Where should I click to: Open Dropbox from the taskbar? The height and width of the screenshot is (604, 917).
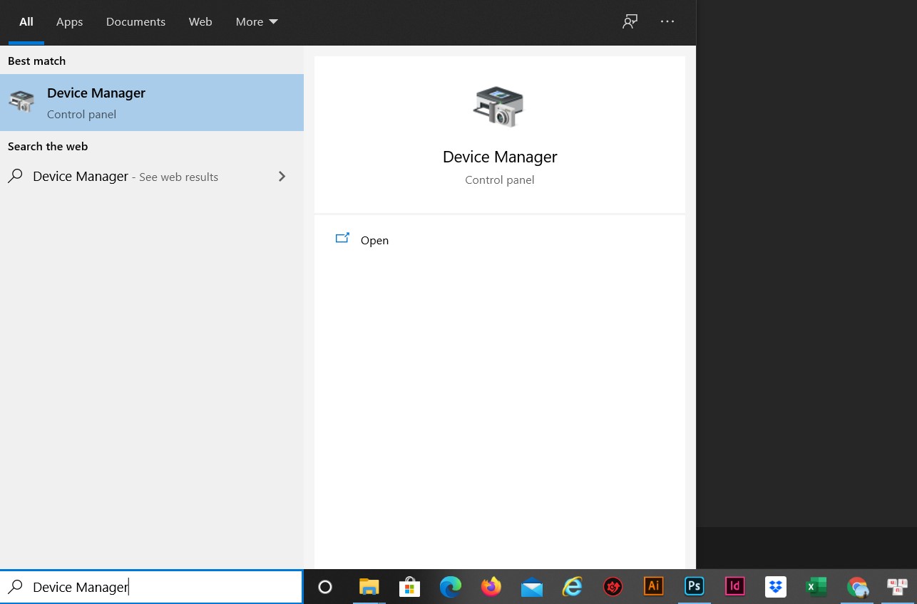pos(775,587)
